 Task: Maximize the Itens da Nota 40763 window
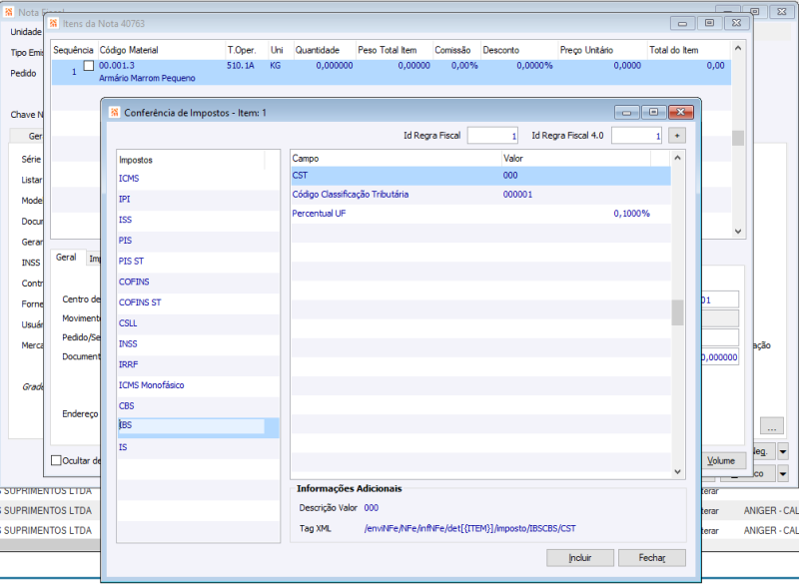pos(709,23)
